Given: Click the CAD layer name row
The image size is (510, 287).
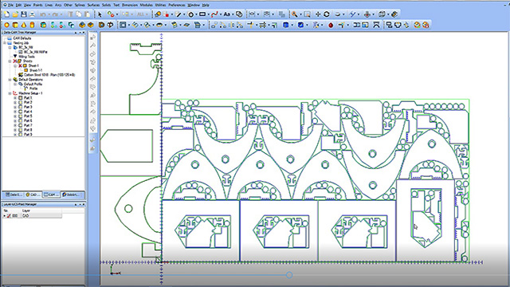Looking at the screenshot, I should pos(41,216).
